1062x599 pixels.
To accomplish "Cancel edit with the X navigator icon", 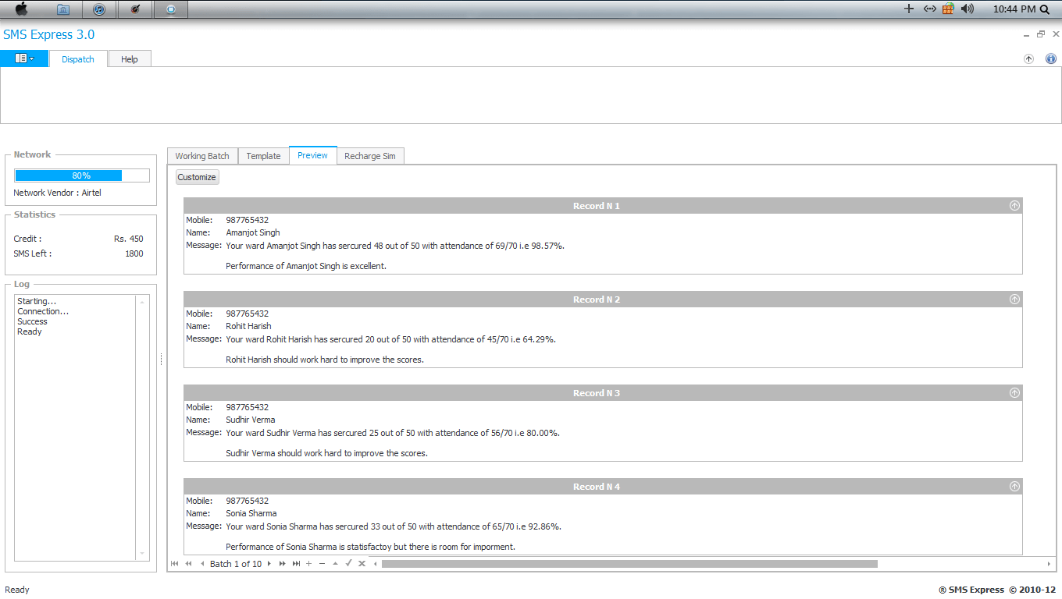I will click(x=362, y=564).
